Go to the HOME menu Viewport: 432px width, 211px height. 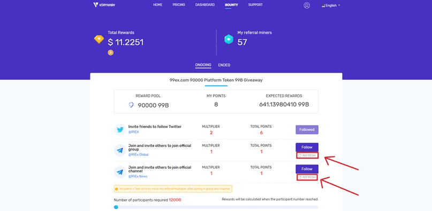coord(157,5)
